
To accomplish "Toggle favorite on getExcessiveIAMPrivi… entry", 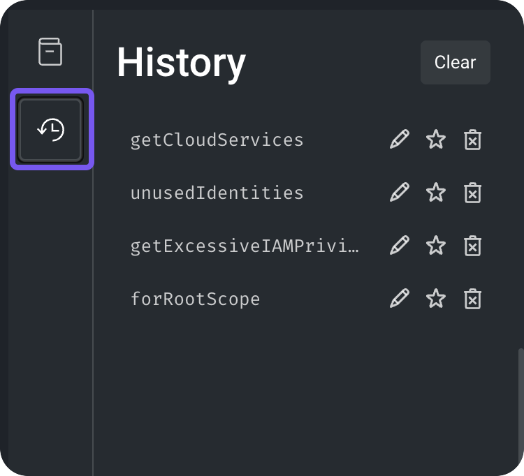I will (x=436, y=246).
